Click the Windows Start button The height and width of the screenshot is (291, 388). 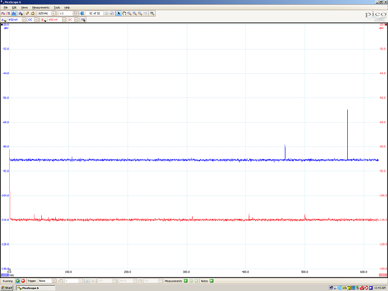[7, 288]
